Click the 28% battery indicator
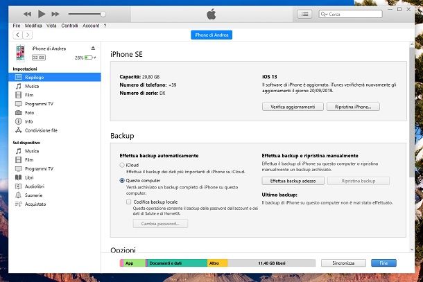This screenshot has height=282, width=423. click(85, 58)
